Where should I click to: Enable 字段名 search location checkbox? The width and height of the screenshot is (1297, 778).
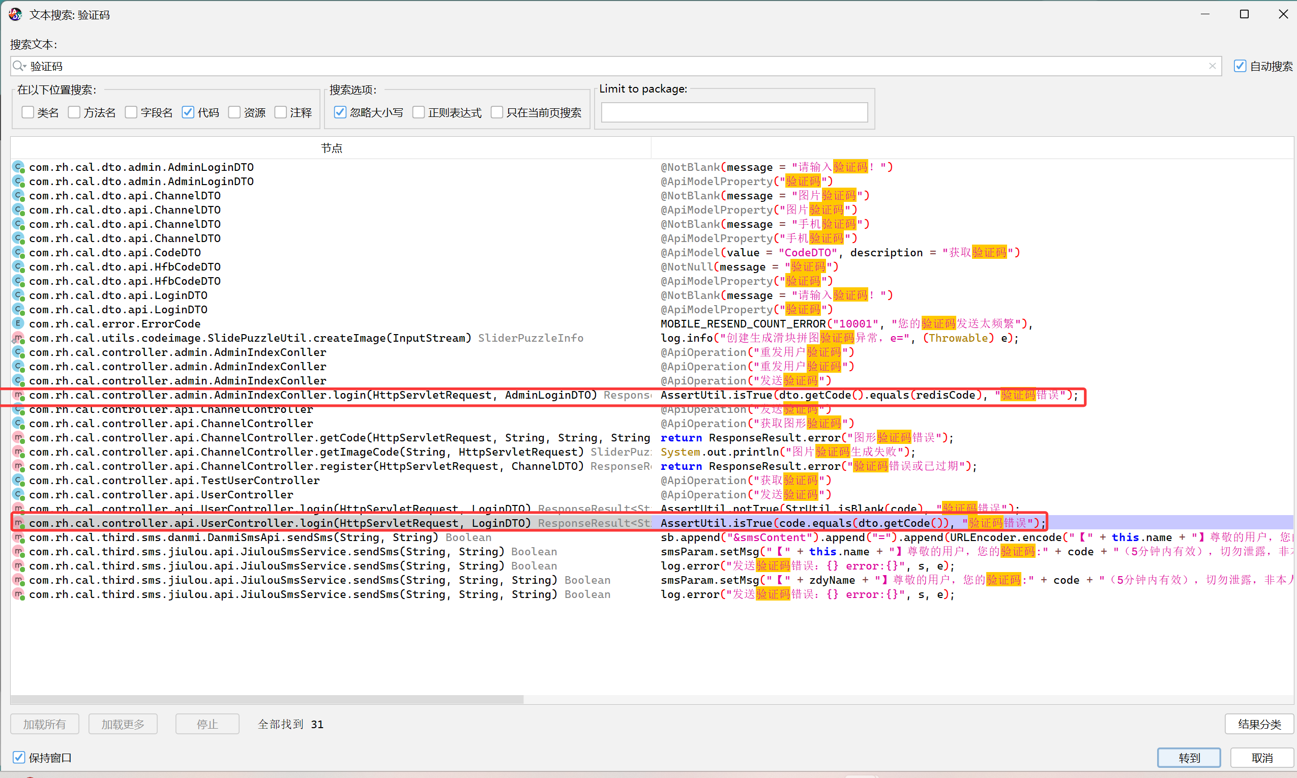(x=131, y=112)
